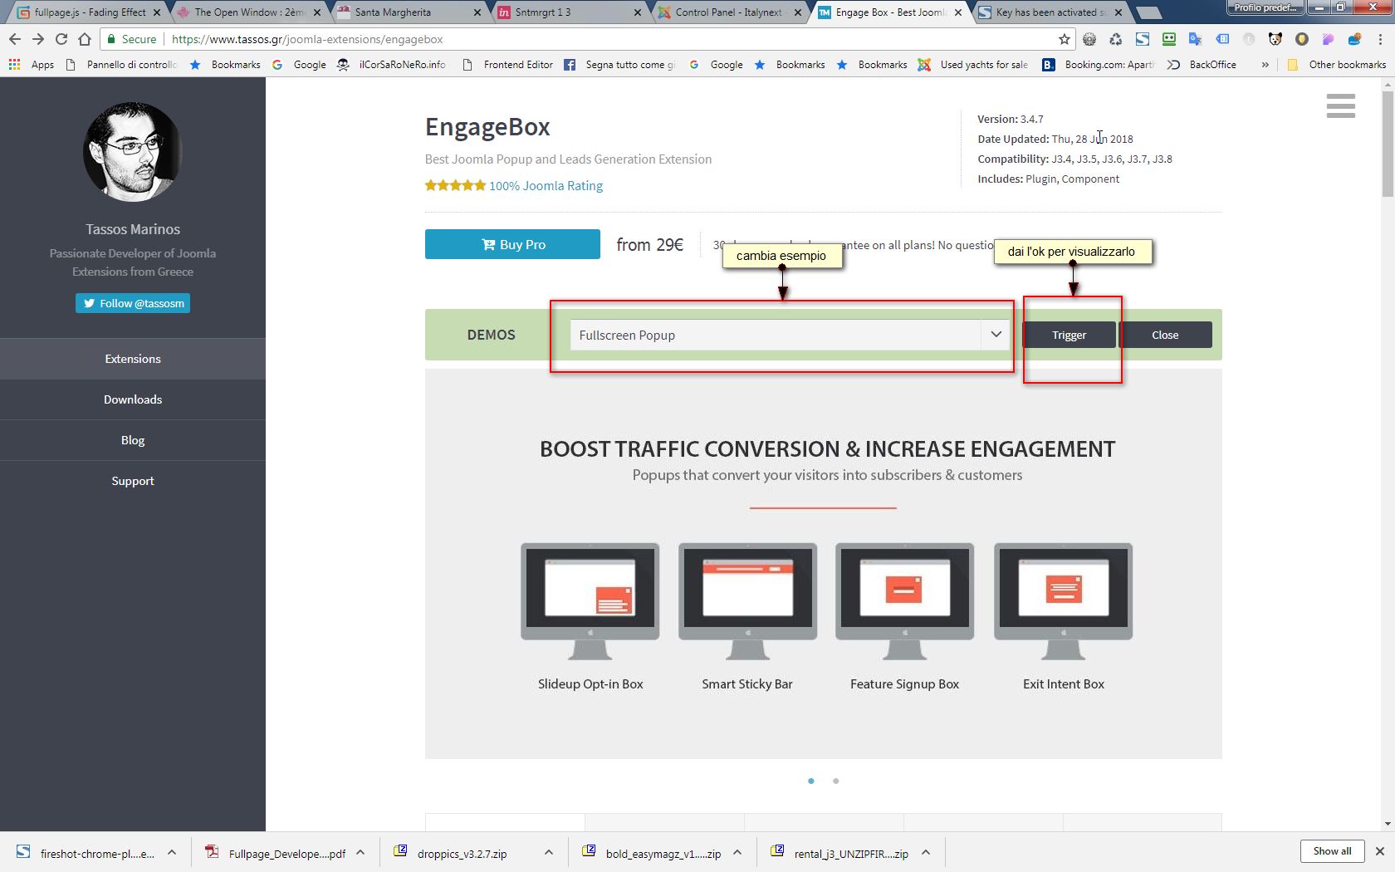Open Downloads in the sidebar menu
Screen dimensions: 1395x872
tap(133, 399)
